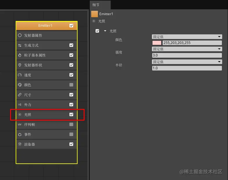The width and height of the screenshot is (228, 180).
Task: Uncheck the 生成方式 module checkbox
Action: coord(71,45)
